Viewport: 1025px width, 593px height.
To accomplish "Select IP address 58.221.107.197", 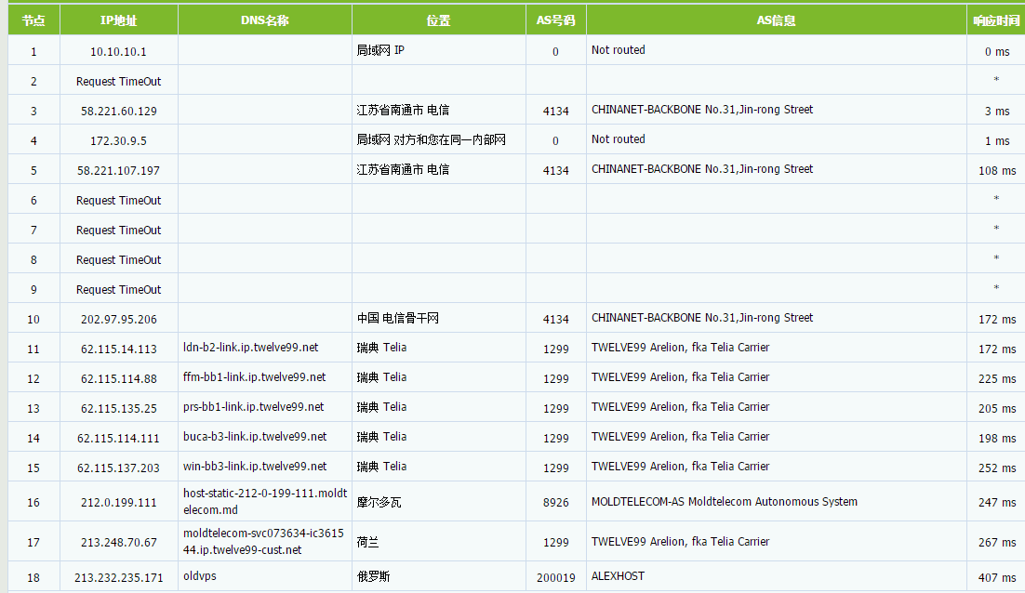I will pos(118,170).
